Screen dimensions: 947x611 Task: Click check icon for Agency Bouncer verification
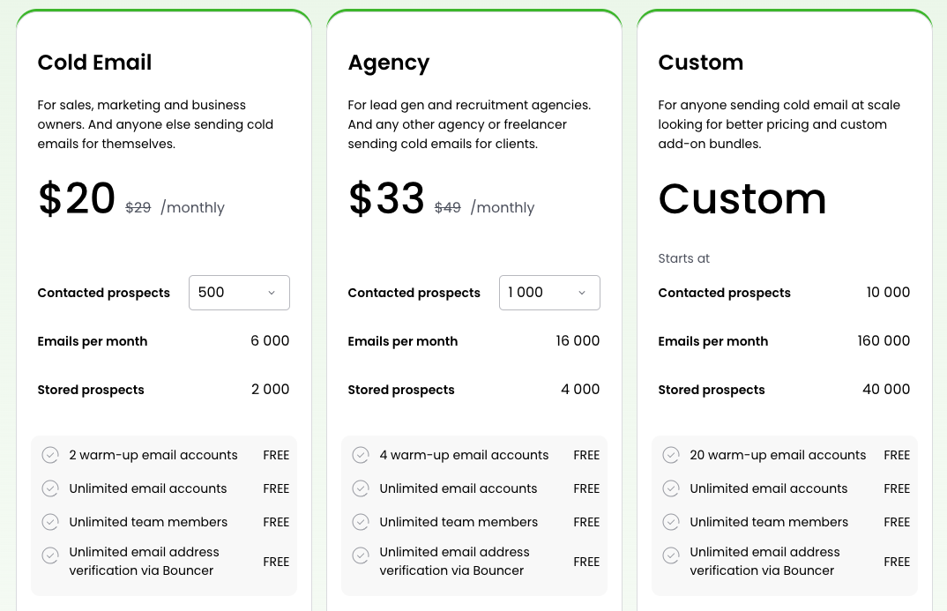pyautogui.click(x=361, y=555)
